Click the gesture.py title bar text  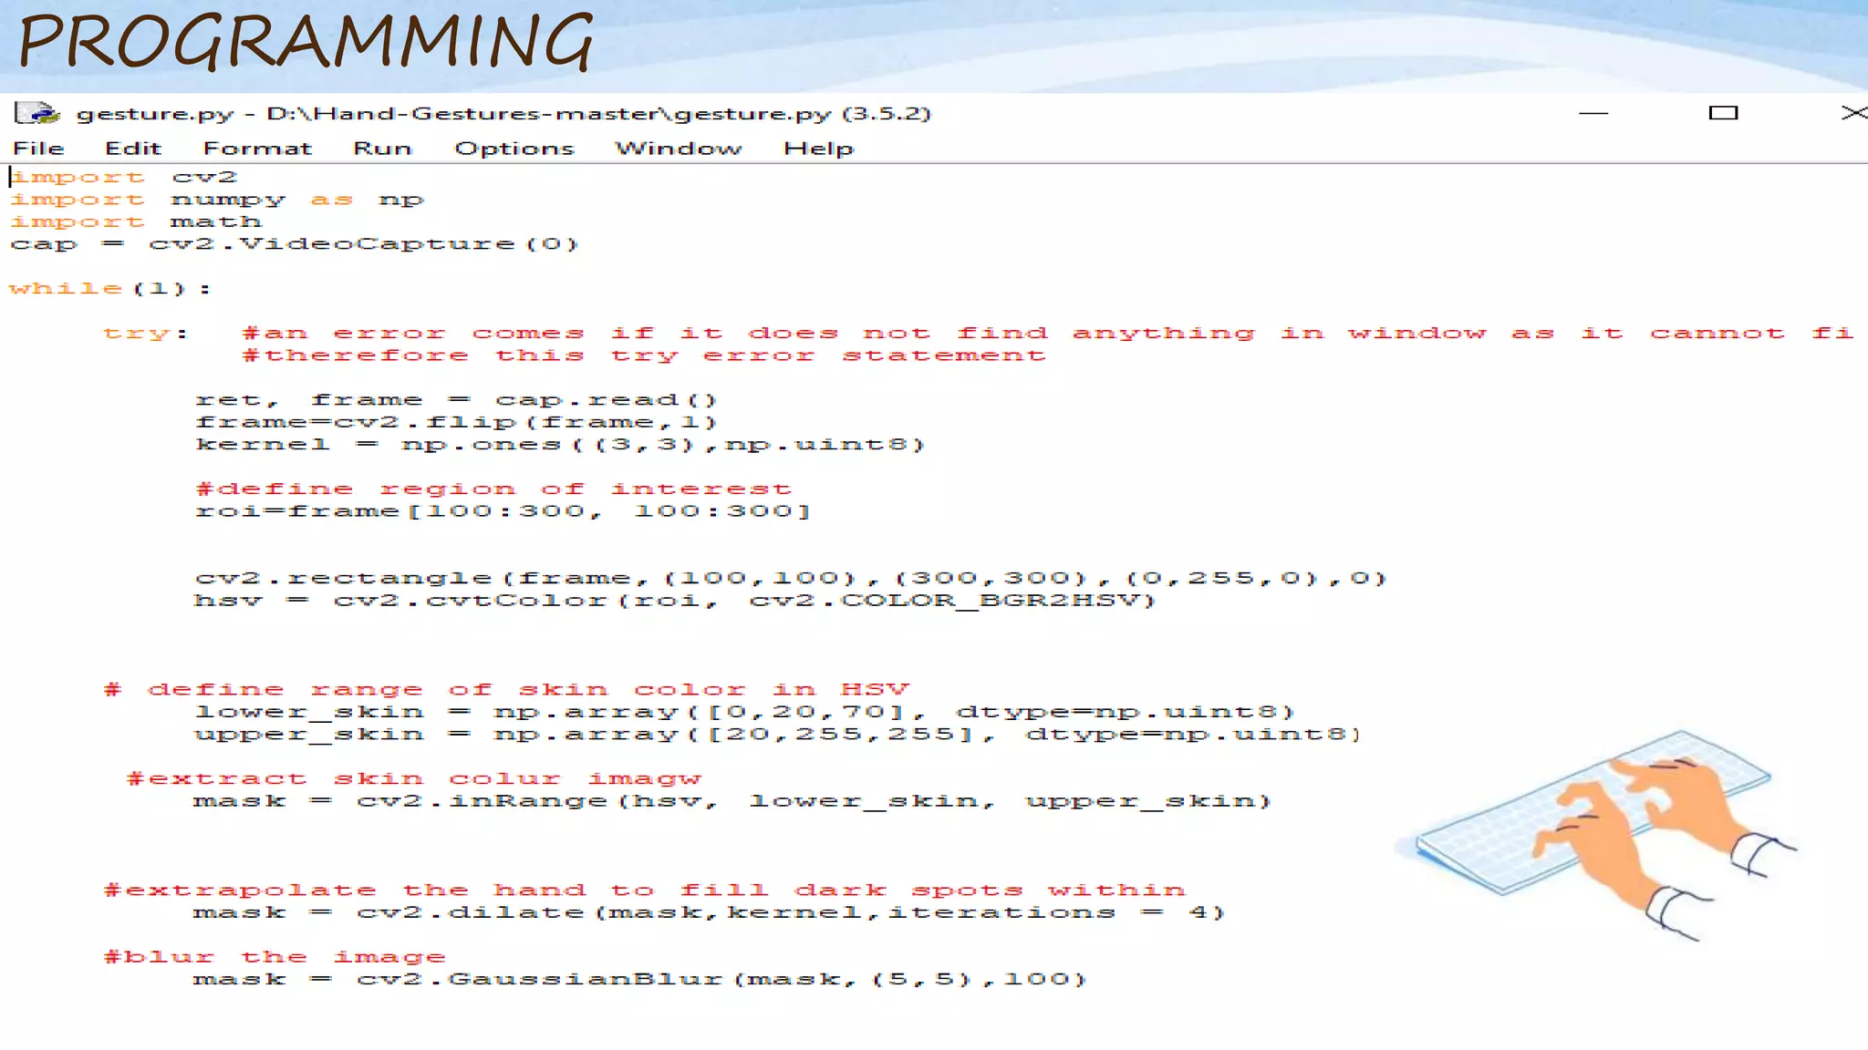(503, 114)
